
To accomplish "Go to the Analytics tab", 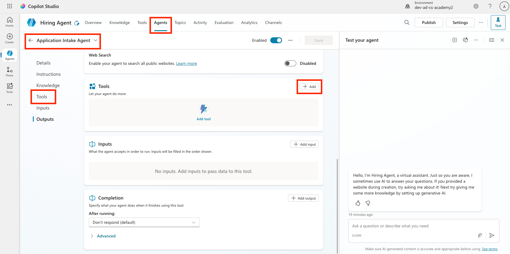I will point(249,22).
